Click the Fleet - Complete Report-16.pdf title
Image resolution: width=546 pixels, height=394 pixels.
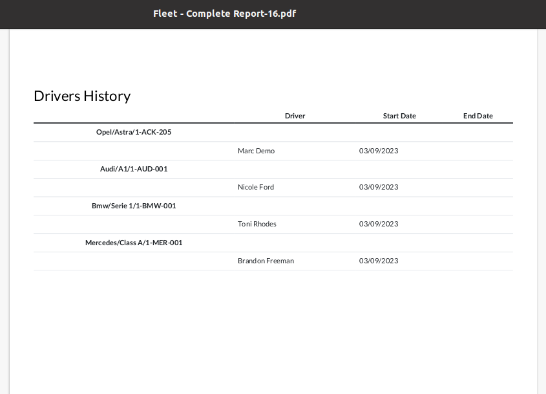(225, 14)
